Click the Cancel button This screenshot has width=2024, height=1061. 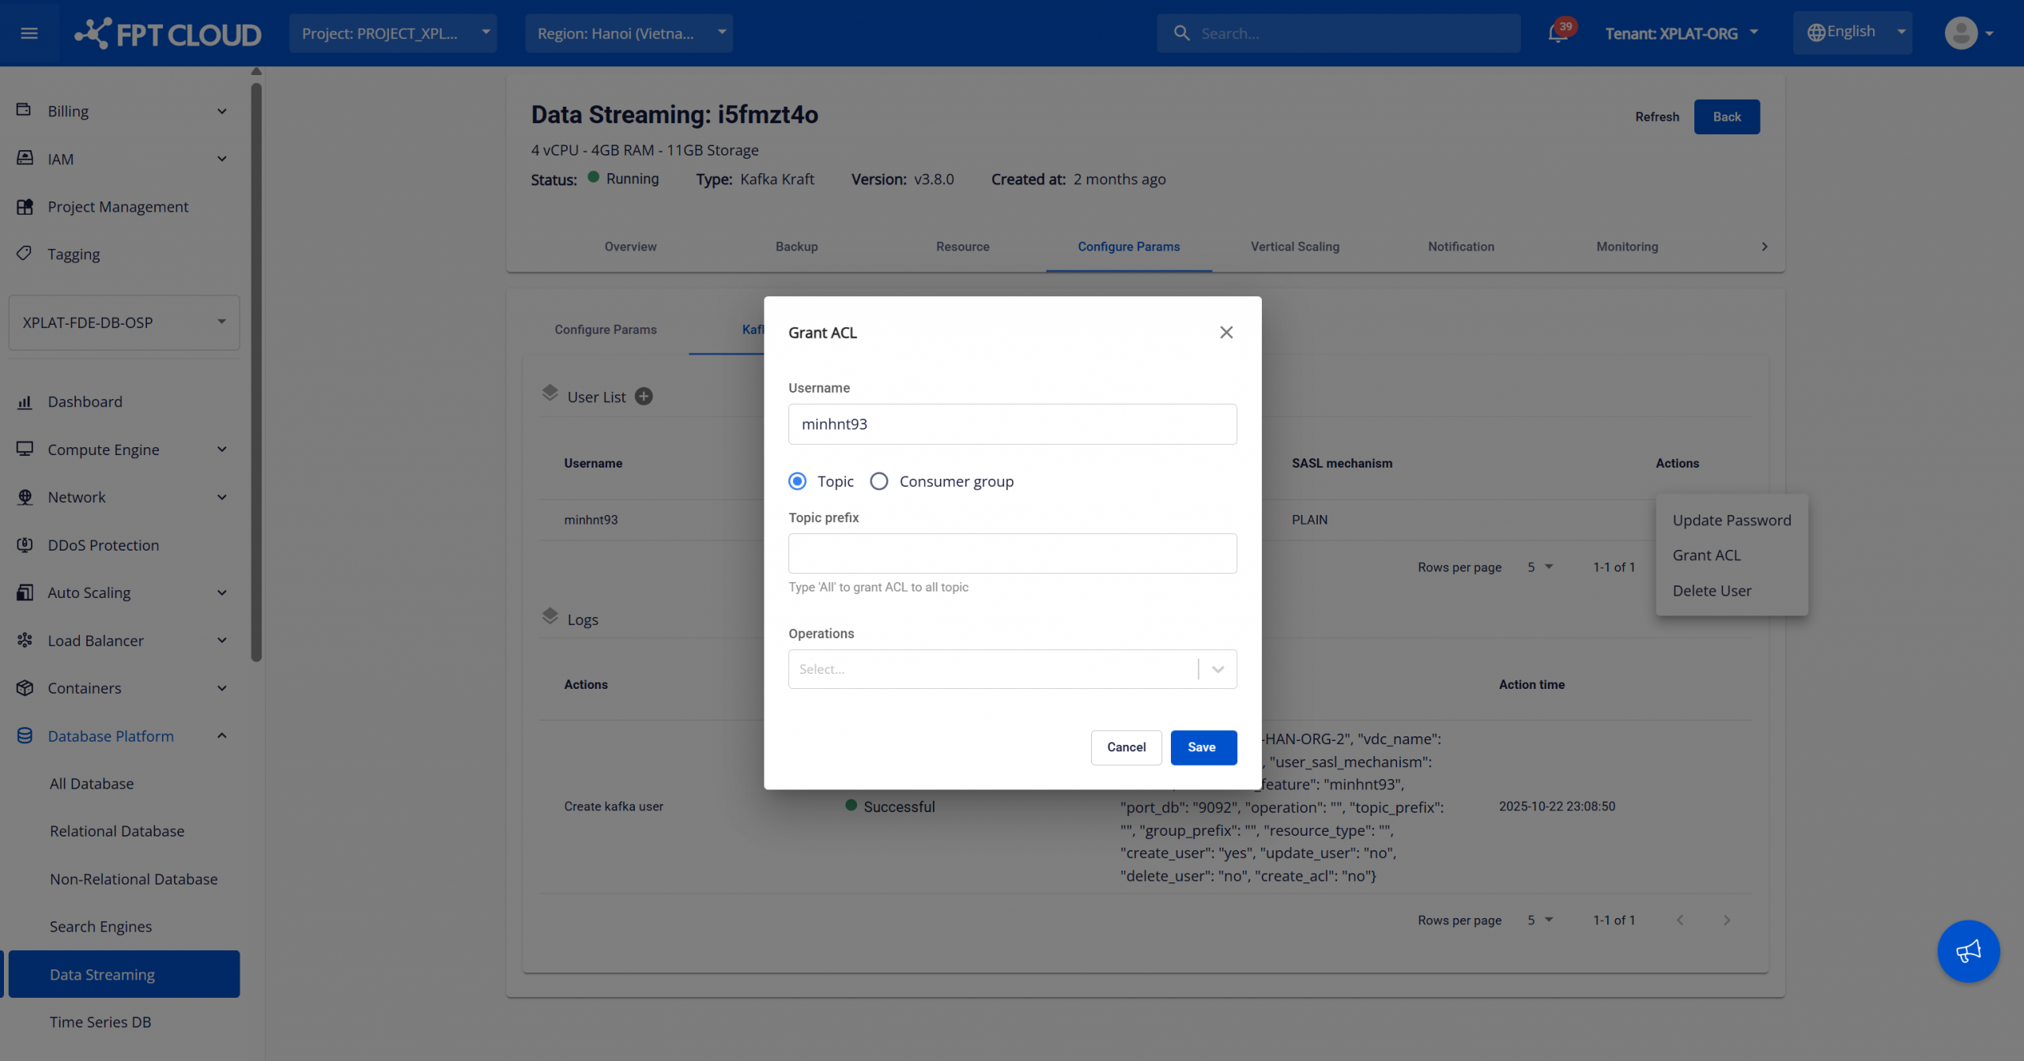(x=1126, y=747)
